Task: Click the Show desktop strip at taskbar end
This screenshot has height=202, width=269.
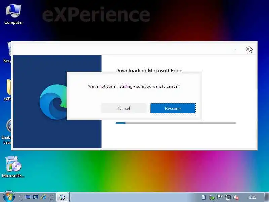Action: pyautogui.click(x=267, y=197)
